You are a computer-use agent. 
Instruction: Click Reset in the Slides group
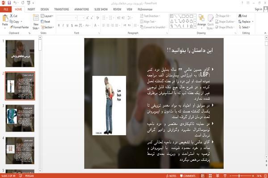(46, 22)
